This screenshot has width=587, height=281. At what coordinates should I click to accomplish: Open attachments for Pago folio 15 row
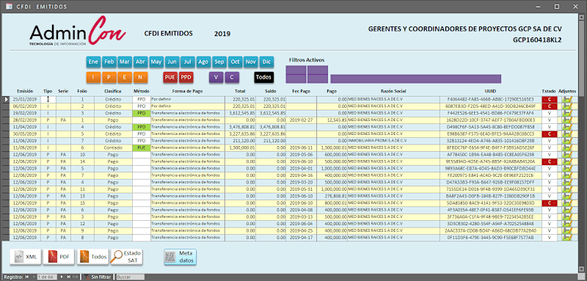tap(568, 203)
